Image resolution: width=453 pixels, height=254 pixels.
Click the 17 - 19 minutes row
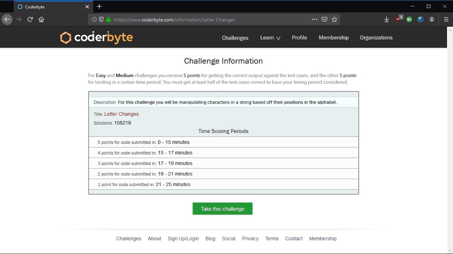pyautogui.click(x=224, y=163)
